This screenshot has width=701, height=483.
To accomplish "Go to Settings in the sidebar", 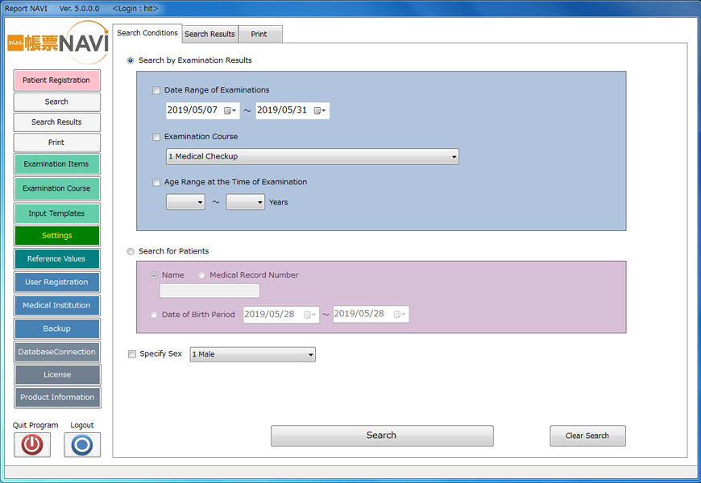I will coord(56,236).
